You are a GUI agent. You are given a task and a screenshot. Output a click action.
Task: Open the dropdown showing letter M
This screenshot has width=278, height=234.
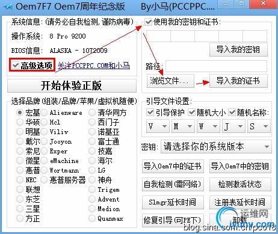coord(183,126)
